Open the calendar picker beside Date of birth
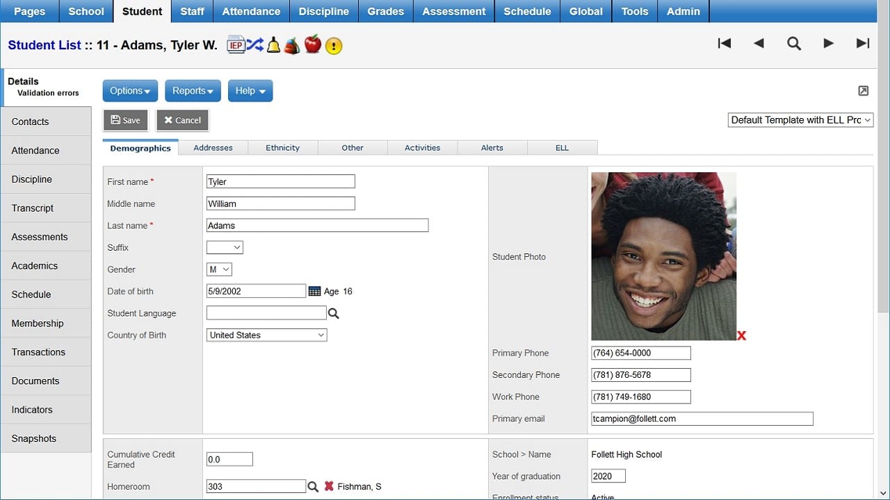The image size is (890, 500). coord(316,291)
